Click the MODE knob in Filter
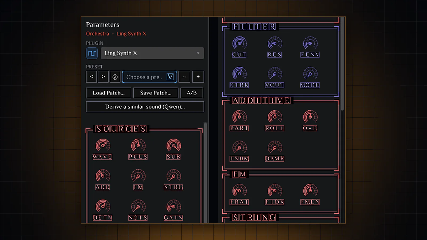 tap(310, 74)
